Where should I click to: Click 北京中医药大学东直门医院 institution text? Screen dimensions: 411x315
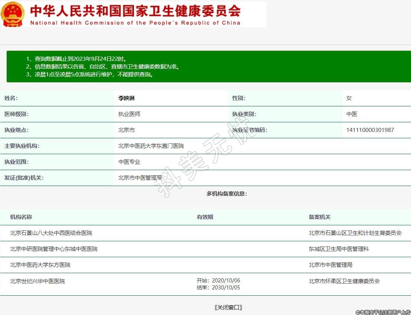[x=151, y=146]
